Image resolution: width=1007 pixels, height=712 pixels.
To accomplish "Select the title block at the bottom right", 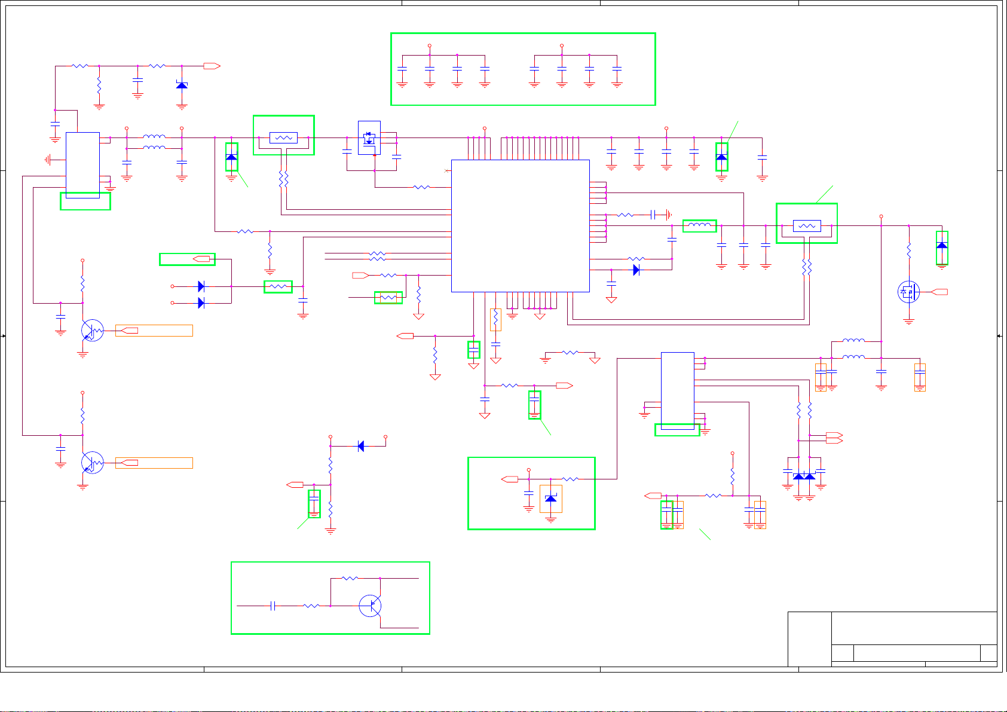I will (892, 639).
